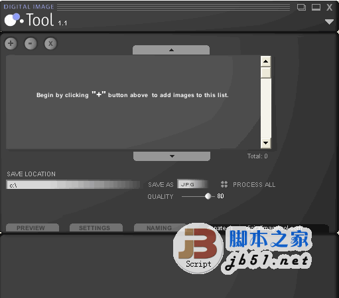This screenshot has width=339, height=298.
Task: Click the plus button to add images
Action: click(x=11, y=43)
